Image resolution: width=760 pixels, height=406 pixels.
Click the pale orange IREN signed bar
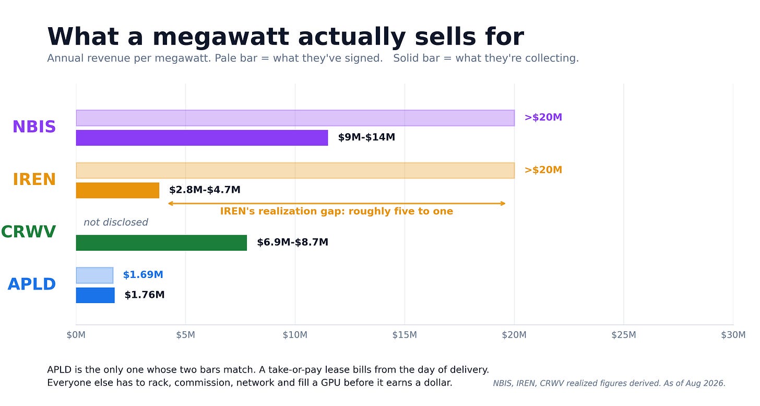pos(295,170)
